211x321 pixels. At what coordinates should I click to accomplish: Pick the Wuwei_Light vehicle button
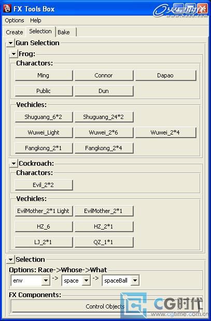44,132
